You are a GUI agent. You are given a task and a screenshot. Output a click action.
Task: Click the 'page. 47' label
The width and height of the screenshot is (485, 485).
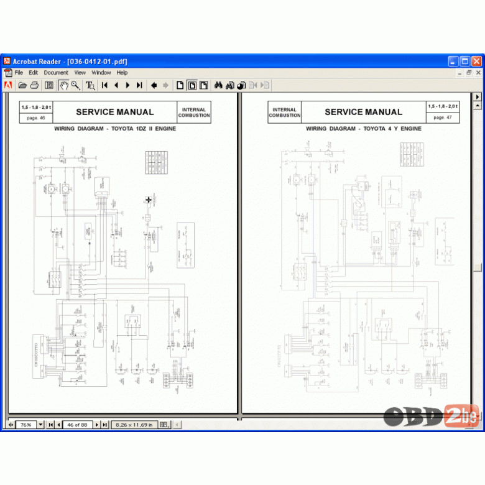(x=443, y=118)
